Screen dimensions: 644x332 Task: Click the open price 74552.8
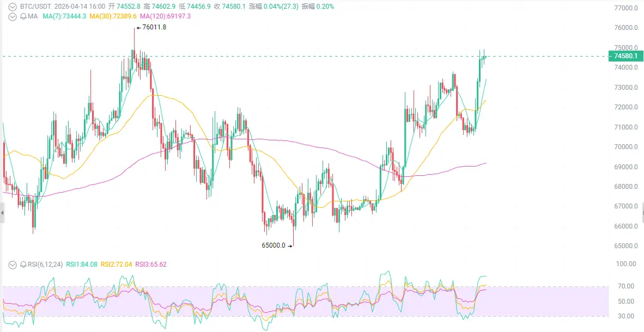[x=127, y=7]
